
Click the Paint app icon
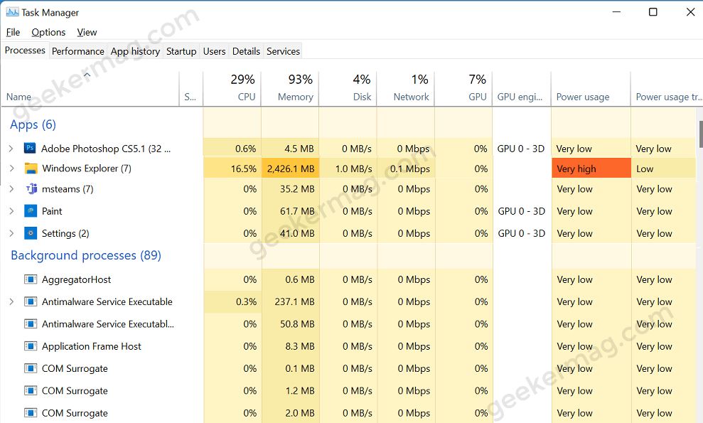pyautogui.click(x=29, y=211)
